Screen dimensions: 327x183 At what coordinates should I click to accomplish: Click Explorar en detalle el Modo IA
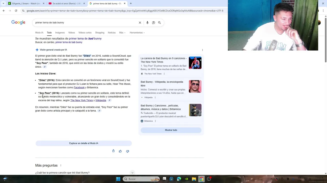coord(84,143)
